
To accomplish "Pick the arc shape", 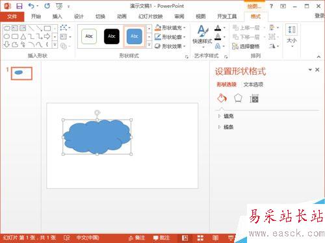I will pyautogui.click(x=31, y=44).
